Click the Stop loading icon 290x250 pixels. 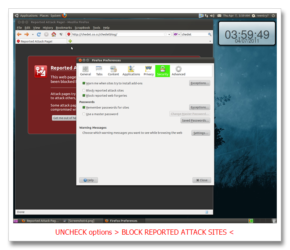pos(46,35)
